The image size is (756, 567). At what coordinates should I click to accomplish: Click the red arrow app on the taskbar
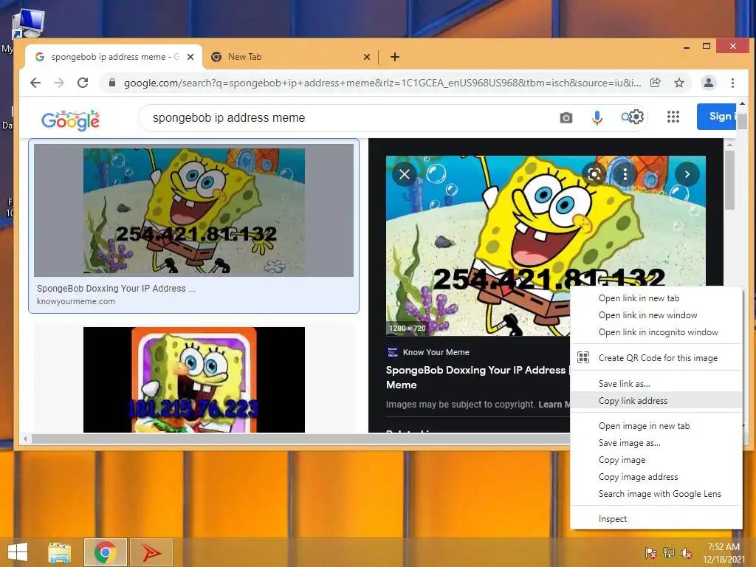tap(151, 552)
